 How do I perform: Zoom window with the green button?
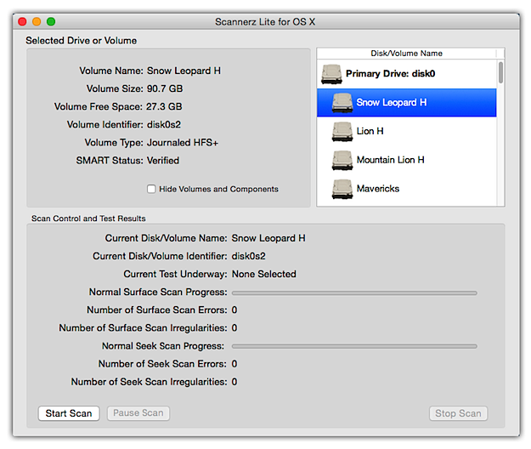[51, 22]
